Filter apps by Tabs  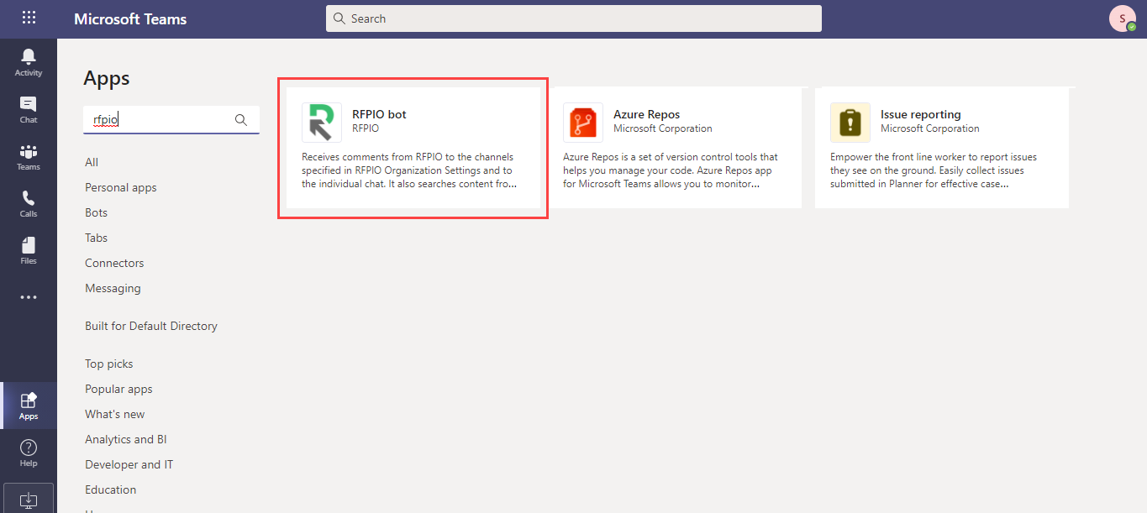97,238
